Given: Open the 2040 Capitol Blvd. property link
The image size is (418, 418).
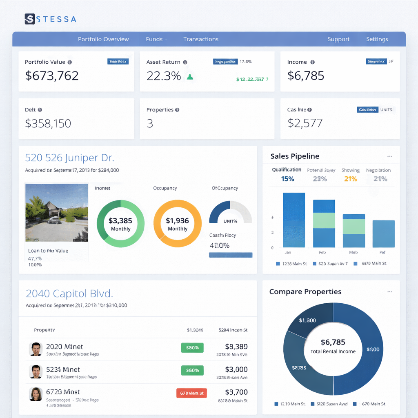Looking at the screenshot, I should tap(69, 293).
